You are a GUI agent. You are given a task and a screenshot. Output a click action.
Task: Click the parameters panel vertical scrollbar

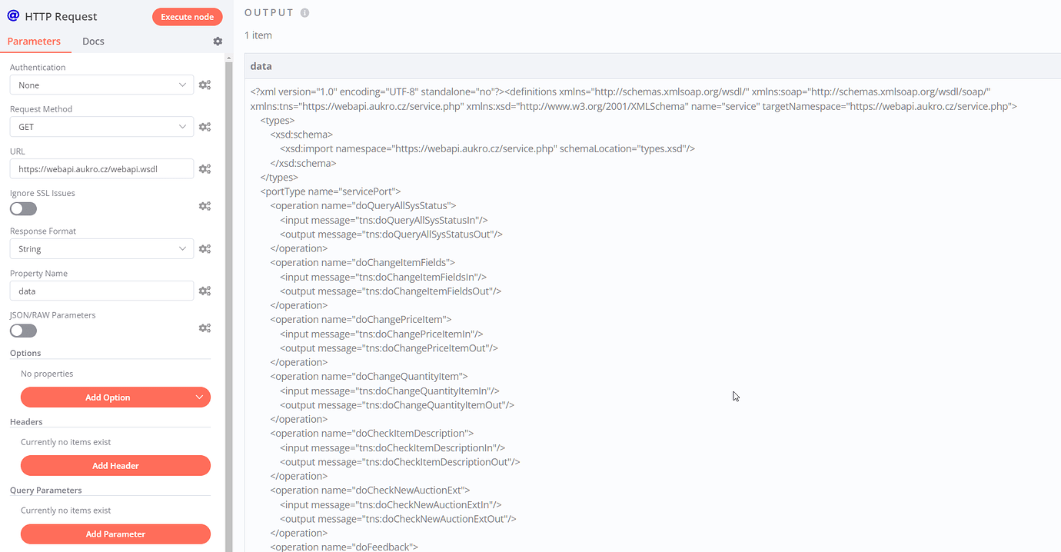coord(228,308)
